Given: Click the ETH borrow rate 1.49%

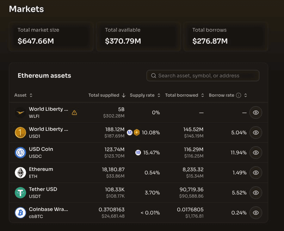Looking at the screenshot, I should [240, 173].
